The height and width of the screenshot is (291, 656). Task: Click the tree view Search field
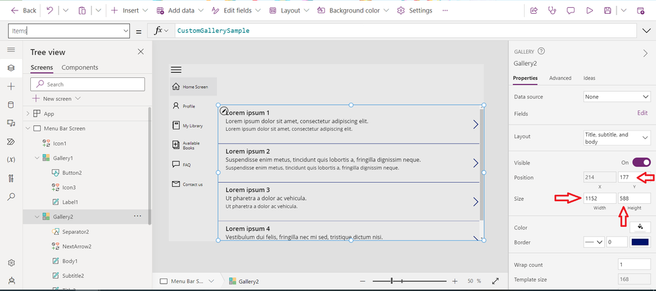pyautogui.click(x=87, y=85)
